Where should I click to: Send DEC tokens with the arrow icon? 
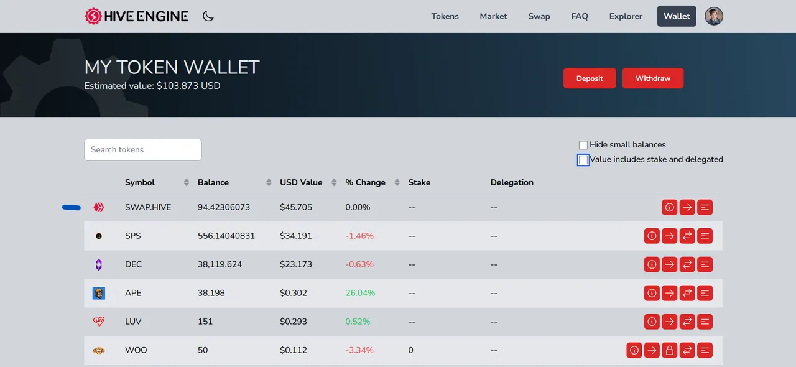tap(669, 264)
